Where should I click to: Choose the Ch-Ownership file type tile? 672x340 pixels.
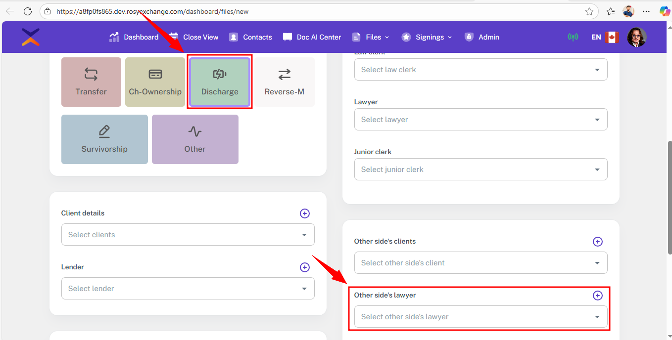click(x=155, y=82)
